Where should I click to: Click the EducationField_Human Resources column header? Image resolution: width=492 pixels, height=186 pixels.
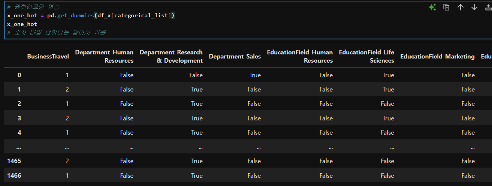[x=300, y=56]
